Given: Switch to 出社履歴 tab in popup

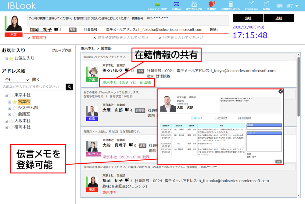Looking at the screenshot, I should pyautogui.click(x=221, y=118).
